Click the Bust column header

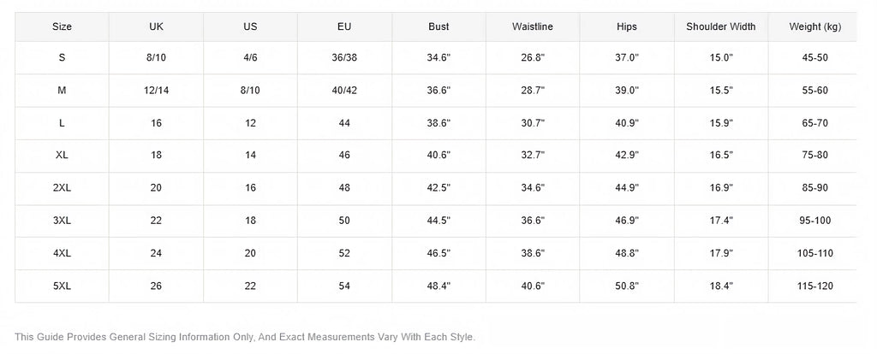(x=438, y=27)
